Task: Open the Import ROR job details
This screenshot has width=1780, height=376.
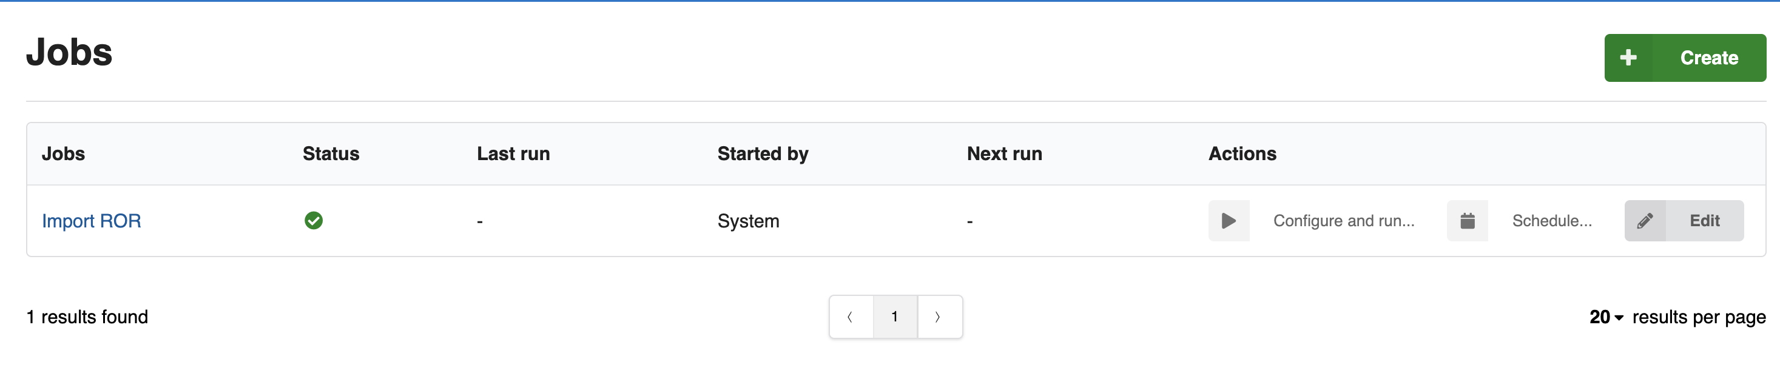Action: coord(92,221)
